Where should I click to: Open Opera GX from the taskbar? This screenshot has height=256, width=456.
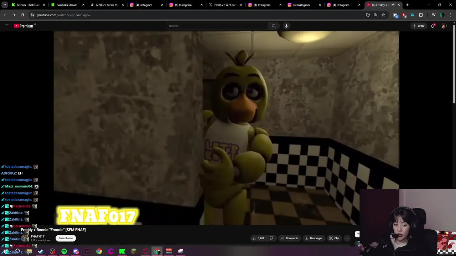pos(146,251)
